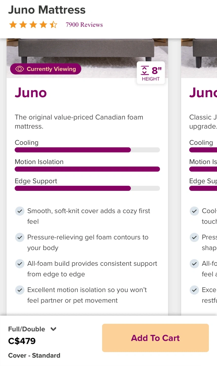
Task: Click the chevron arrow next to Full/Double
Action: click(x=53, y=329)
